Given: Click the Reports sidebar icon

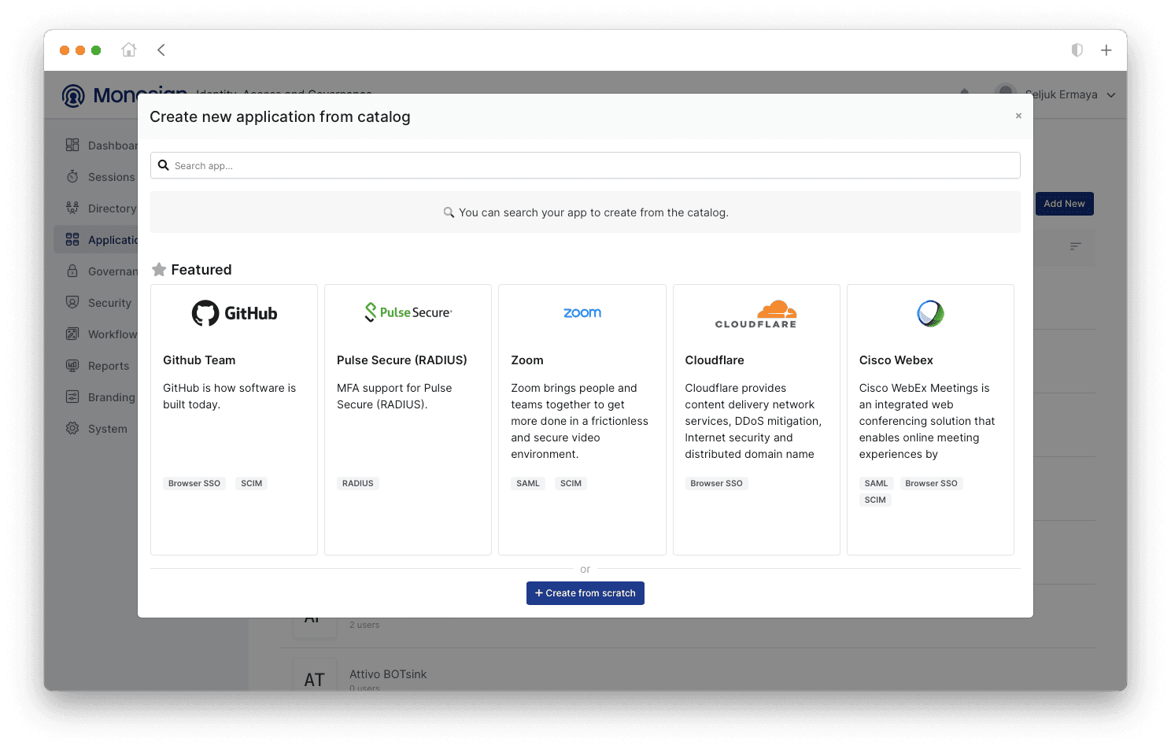Looking at the screenshot, I should [x=72, y=365].
